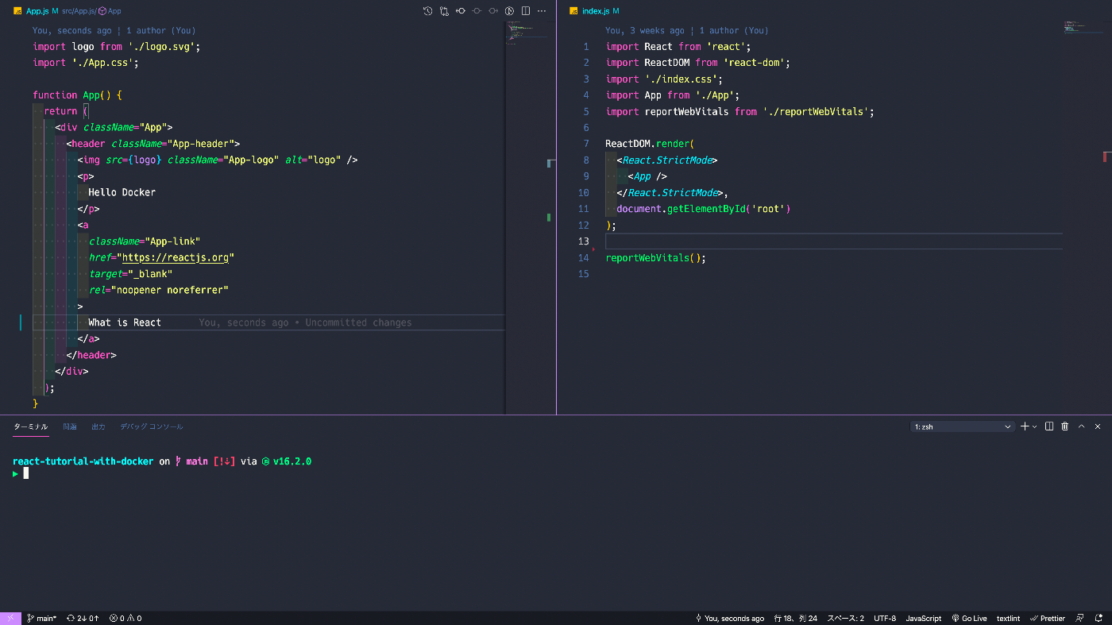Toggle file blame annotations icon

[x=510, y=11]
